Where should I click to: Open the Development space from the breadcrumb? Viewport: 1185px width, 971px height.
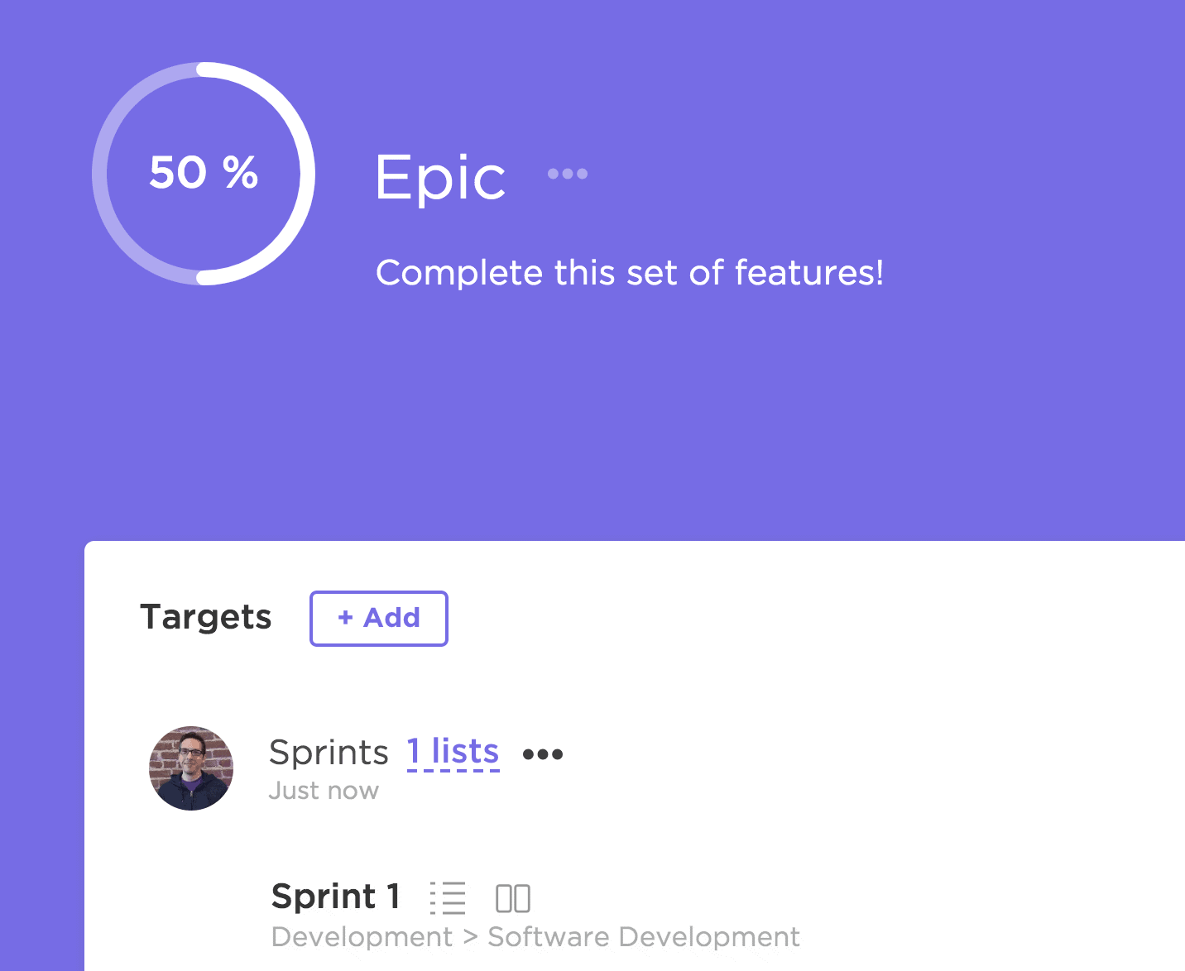pyautogui.click(x=362, y=936)
